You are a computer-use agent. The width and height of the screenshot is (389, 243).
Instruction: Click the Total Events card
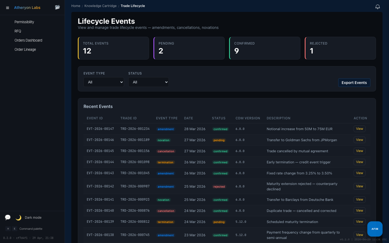(x=113, y=48)
